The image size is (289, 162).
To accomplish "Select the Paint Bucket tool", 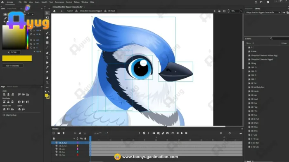I will coord(47,62).
